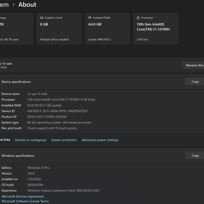Select the 64.0 GB (63.7 GB usable) value
Screen dimensions: 204x204
(x=45, y=105)
